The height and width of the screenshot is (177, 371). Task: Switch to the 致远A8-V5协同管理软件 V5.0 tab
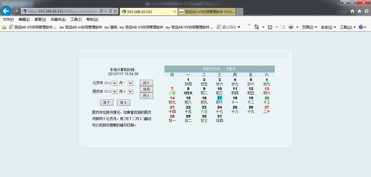click(207, 12)
